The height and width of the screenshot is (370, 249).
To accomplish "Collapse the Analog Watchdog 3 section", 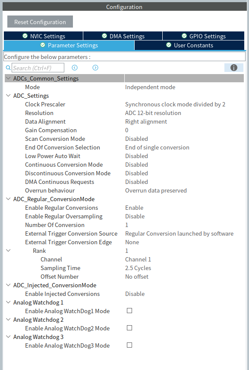I will [x=8, y=337].
